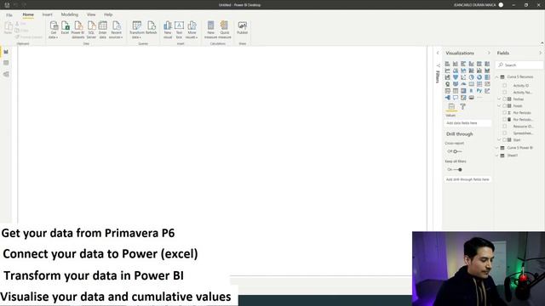Expand the Recent sources dropdown
545x306 pixels.
point(116,31)
